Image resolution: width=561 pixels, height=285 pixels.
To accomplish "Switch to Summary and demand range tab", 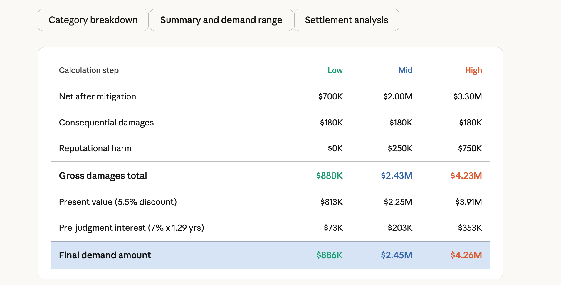I will pyautogui.click(x=221, y=20).
